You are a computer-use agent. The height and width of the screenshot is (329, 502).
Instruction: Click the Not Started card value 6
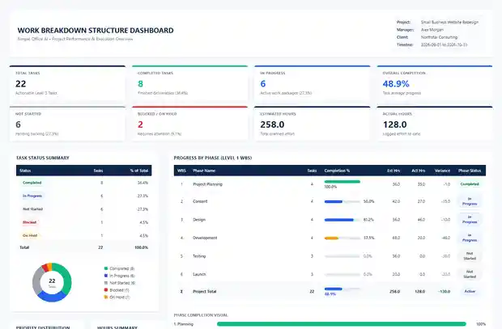tap(18, 124)
